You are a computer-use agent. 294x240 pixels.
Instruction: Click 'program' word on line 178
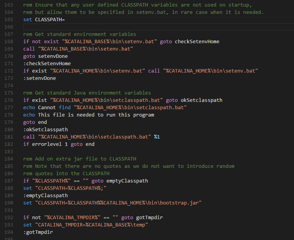144,115
